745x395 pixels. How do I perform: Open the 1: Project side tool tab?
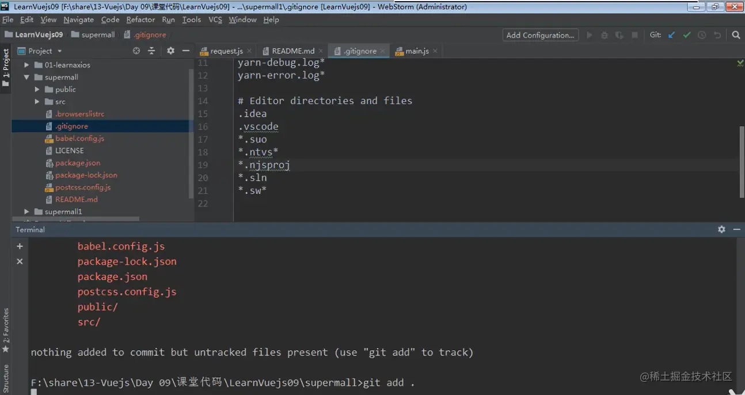6,67
